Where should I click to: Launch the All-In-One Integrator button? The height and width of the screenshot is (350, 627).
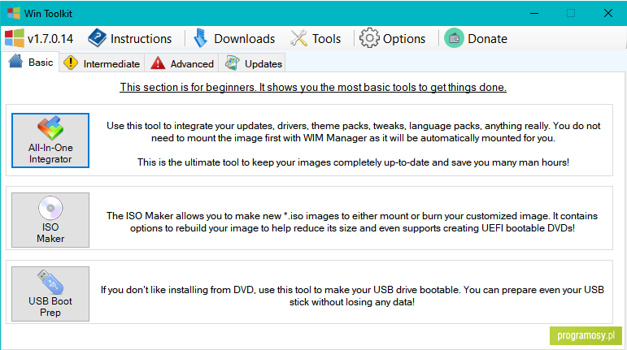pos(50,140)
